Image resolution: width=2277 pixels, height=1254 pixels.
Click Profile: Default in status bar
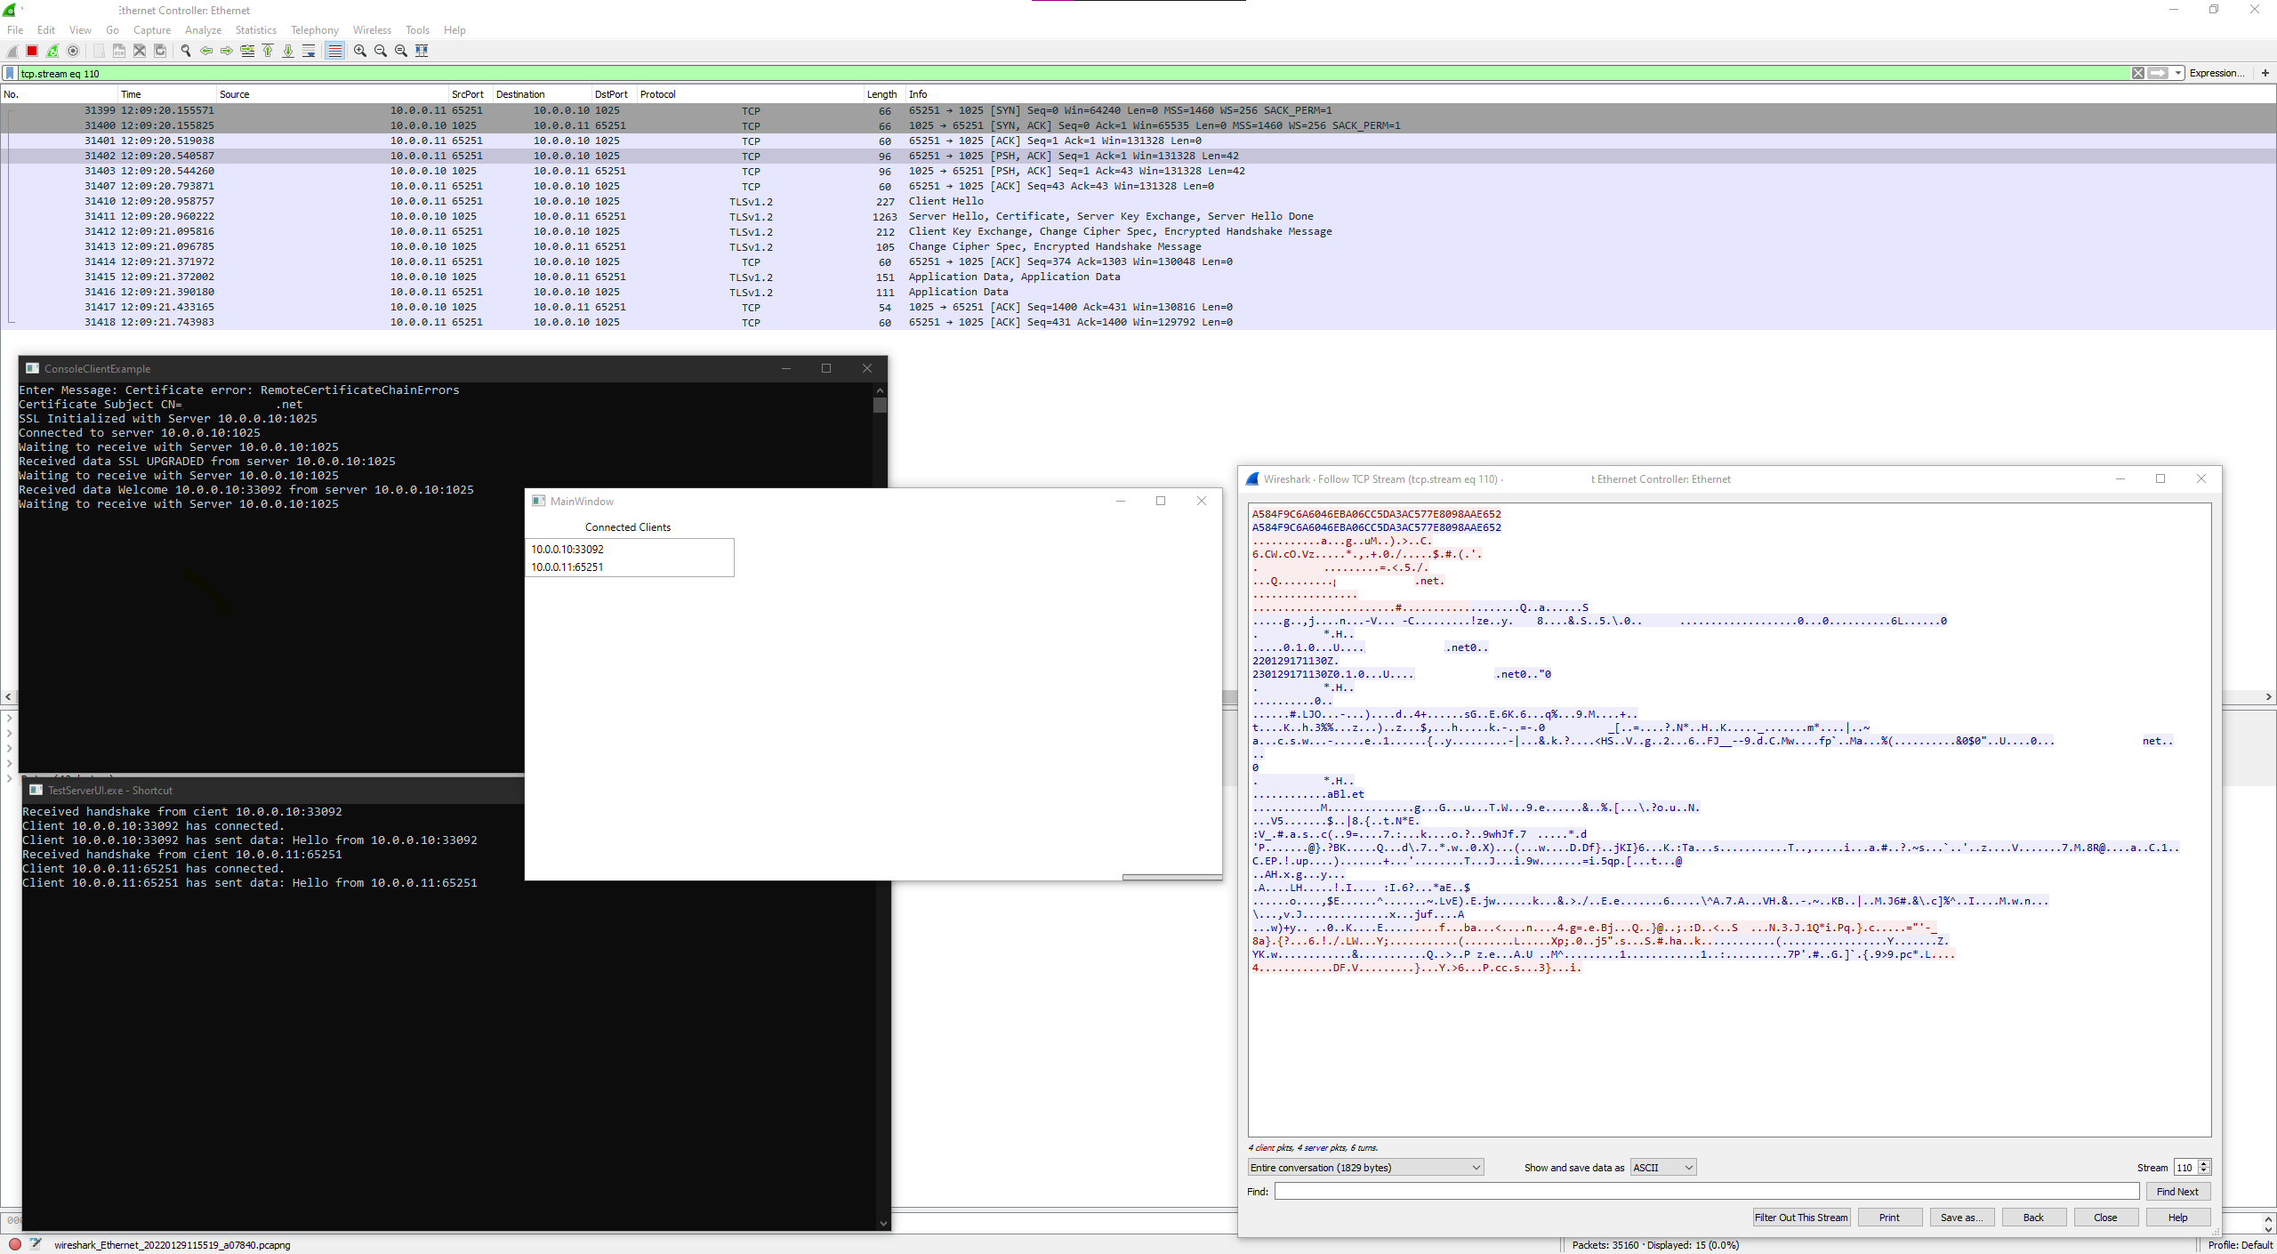pyautogui.click(x=2240, y=1244)
